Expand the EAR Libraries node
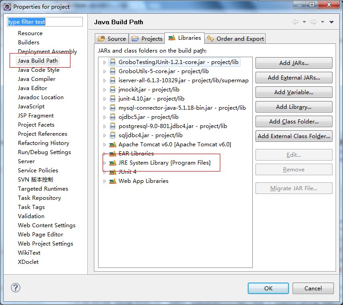 coord(104,154)
